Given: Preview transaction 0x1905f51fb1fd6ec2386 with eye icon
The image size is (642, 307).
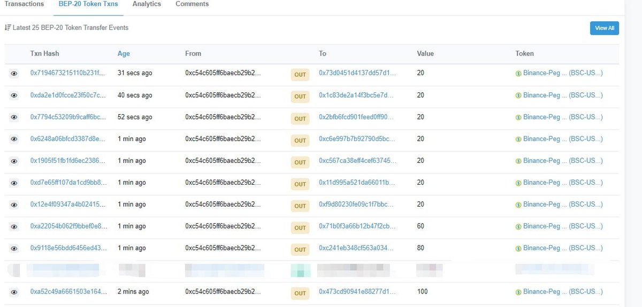Looking at the screenshot, I should pyautogui.click(x=14, y=161).
